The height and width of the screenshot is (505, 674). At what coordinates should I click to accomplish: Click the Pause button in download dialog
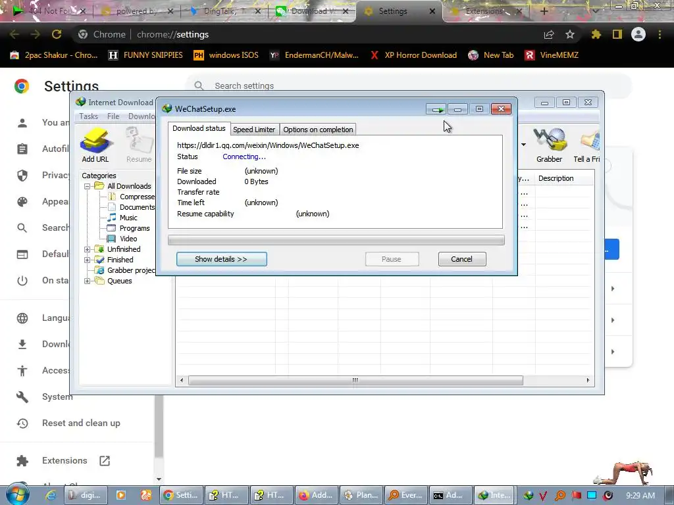[x=392, y=259]
